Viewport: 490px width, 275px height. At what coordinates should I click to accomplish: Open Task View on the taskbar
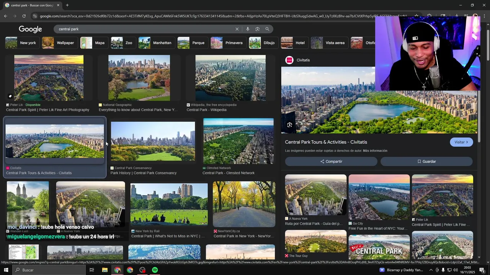point(92,270)
